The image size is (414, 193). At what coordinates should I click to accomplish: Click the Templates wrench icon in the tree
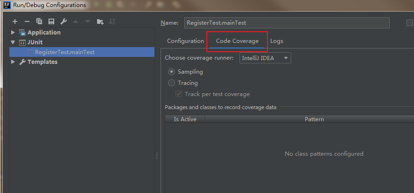tap(22, 62)
